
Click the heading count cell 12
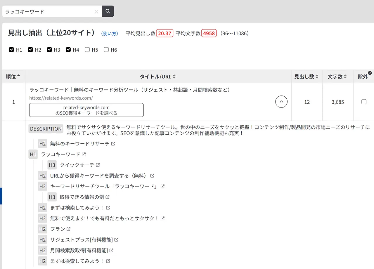coord(307,102)
